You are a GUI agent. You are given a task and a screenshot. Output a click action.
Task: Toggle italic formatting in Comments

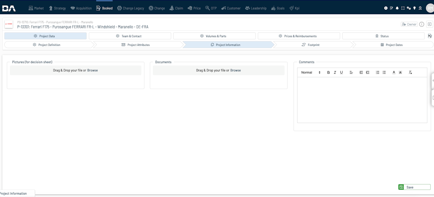[x=335, y=72]
